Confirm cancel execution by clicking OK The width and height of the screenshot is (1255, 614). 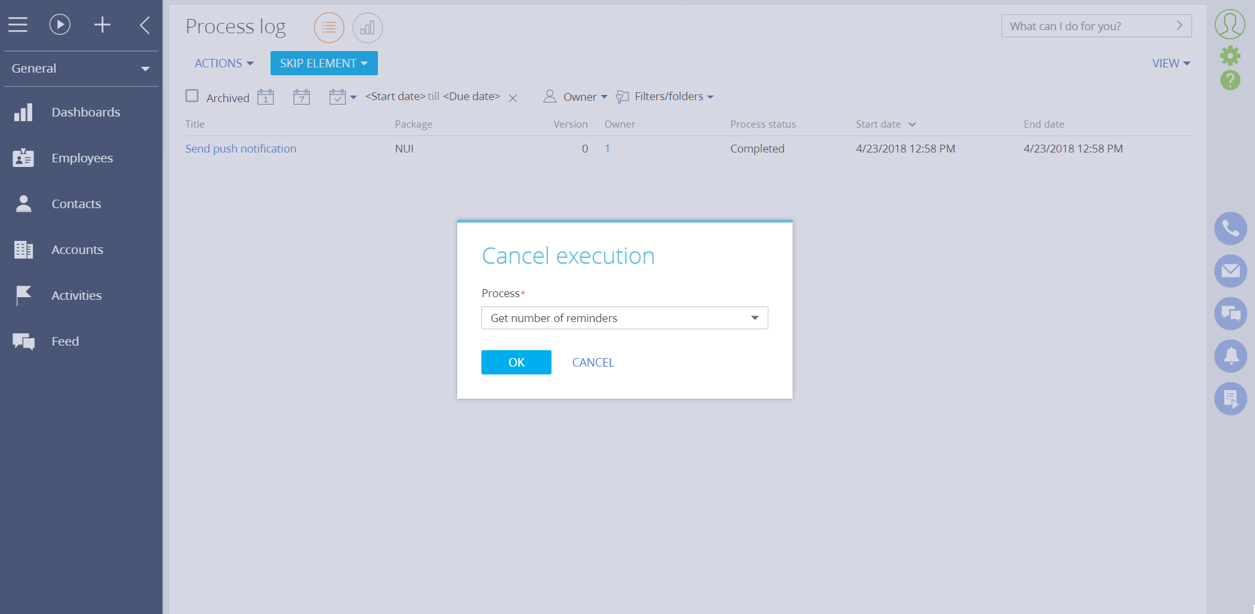516,362
